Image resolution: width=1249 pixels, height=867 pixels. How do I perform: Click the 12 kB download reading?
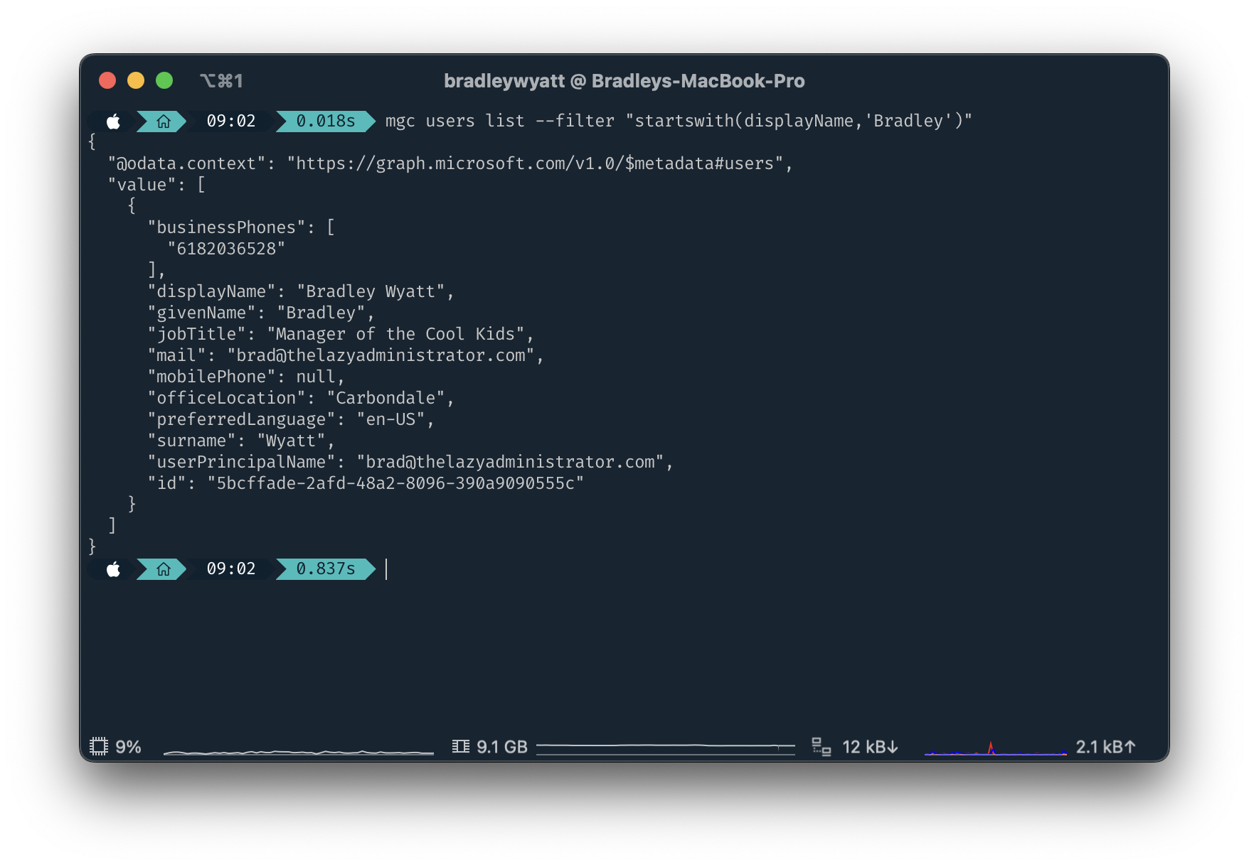pyautogui.click(x=870, y=747)
